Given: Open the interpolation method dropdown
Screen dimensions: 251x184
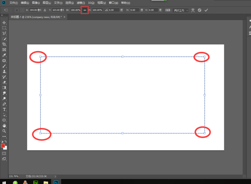Looking at the screenshot, I should [x=181, y=10].
